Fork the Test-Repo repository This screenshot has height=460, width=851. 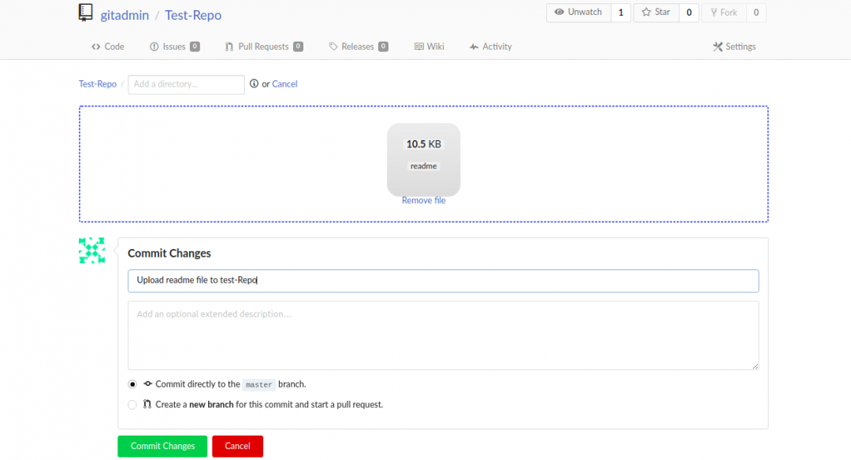[x=723, y=13]
